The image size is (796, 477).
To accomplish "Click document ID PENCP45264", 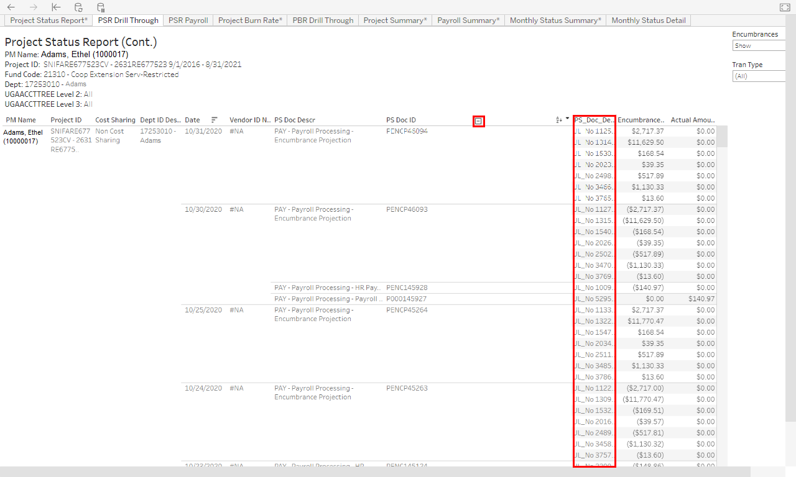I will [407, 310].
